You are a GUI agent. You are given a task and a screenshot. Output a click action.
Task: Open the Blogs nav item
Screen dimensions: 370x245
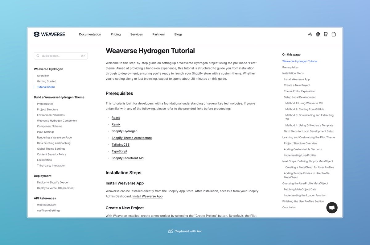click(x=178, y=34)
